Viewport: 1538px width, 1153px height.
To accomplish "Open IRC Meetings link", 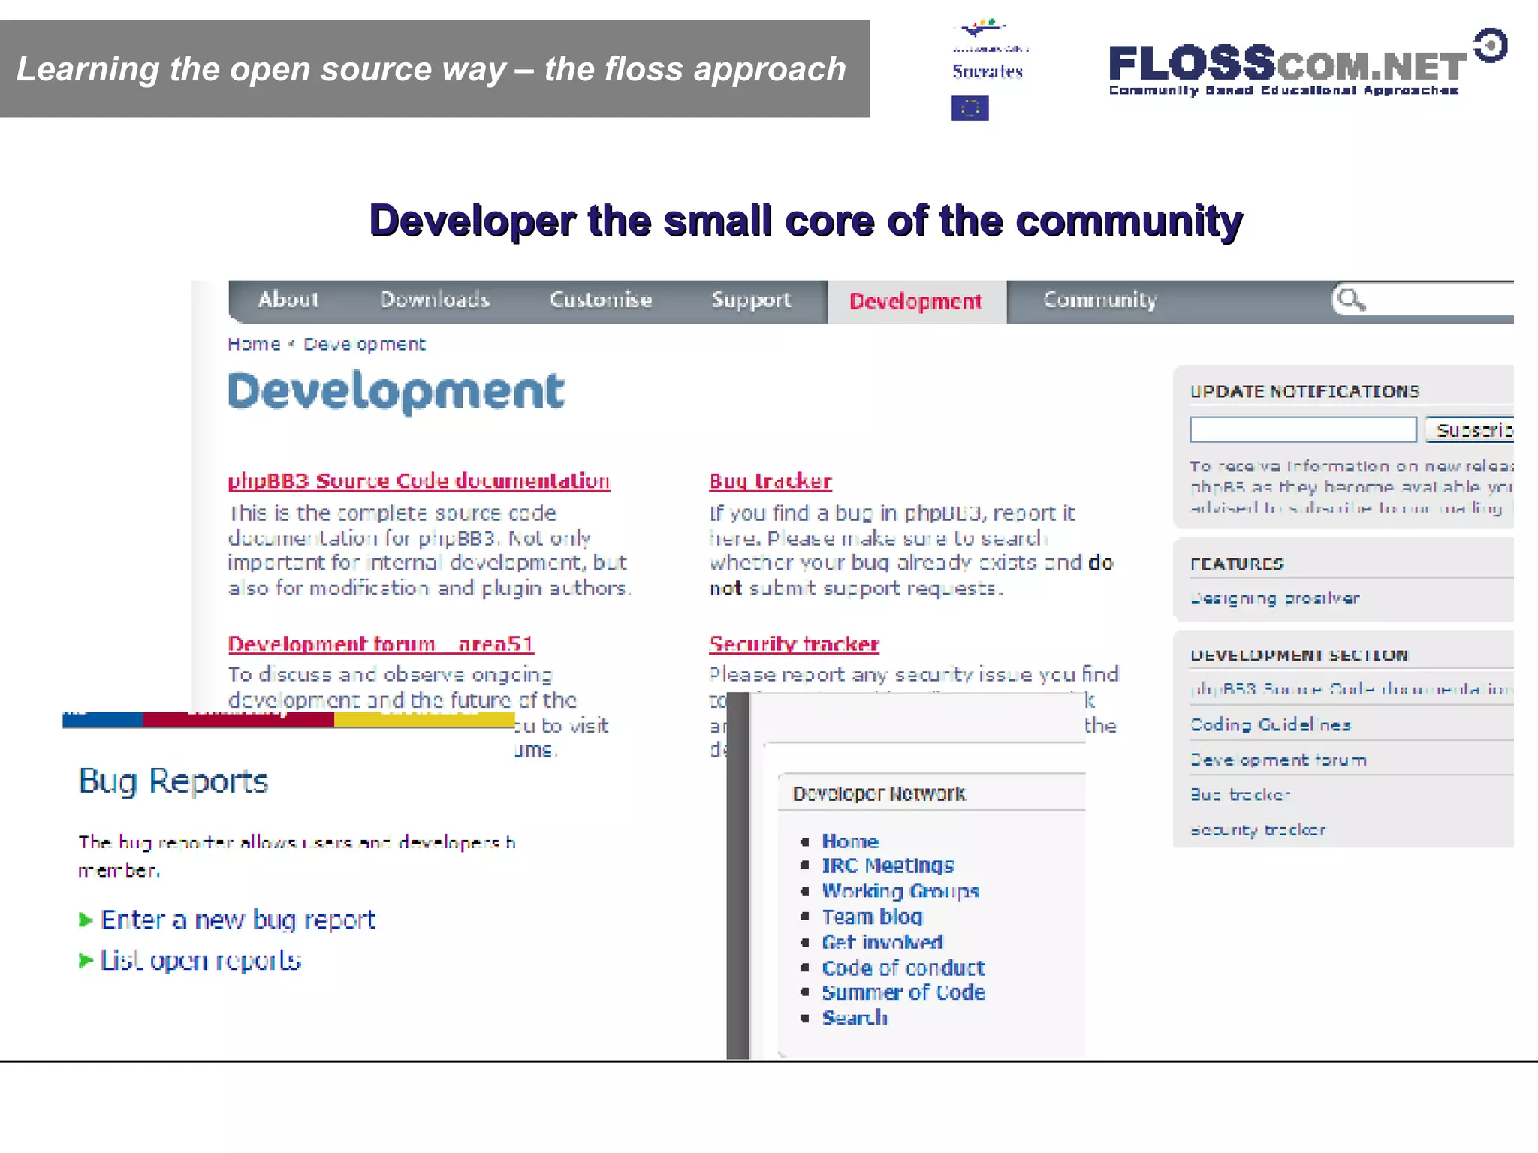I will 888,866.
